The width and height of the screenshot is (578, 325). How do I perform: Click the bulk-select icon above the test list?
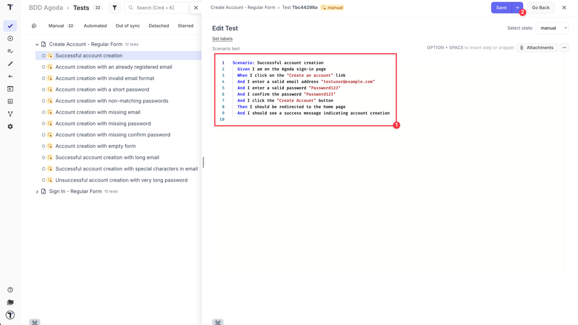(x=34, y=26)
